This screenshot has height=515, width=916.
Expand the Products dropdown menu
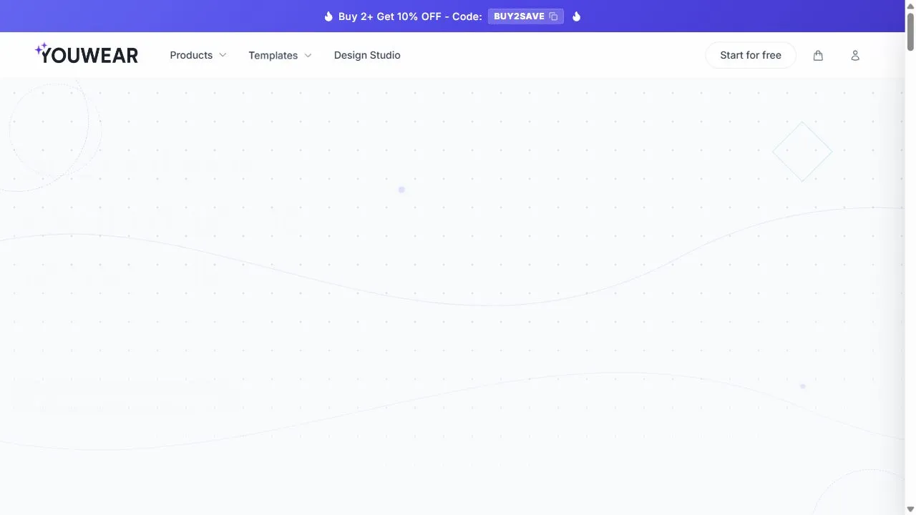(198, 55)
